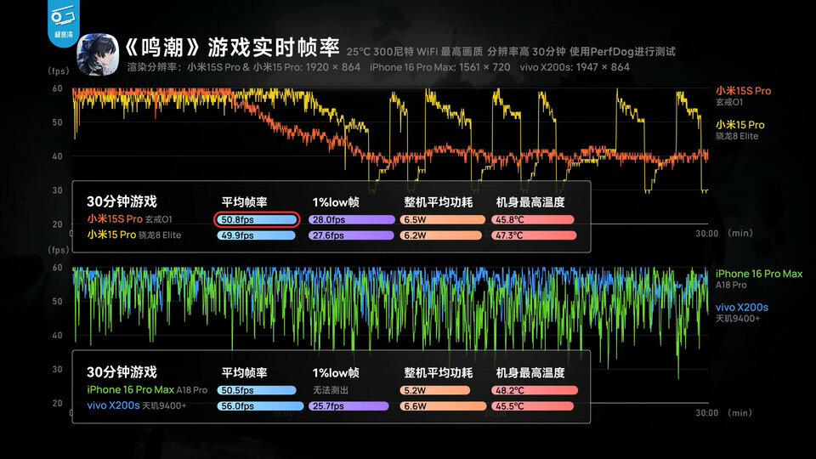
Task: Select the A18 Pro legend label beside chart
Action: (x=731, y=286)
